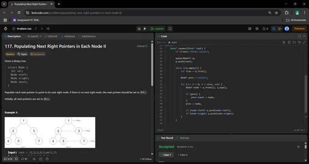The width and height of the screenshot is (309, 164).
Task: Open Chrome extensions puzzle icon
Action: (x=287, y=13)
